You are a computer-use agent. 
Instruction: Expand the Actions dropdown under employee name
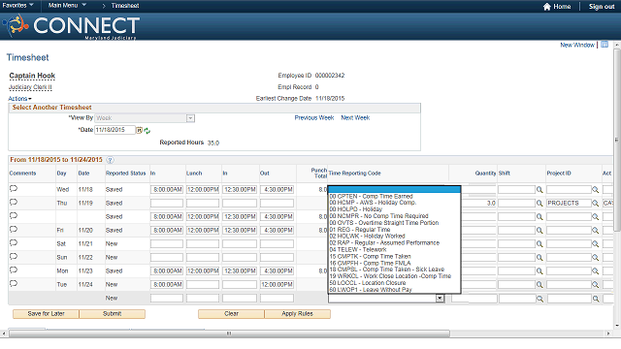pyautogui.click(x=19, y=99)
